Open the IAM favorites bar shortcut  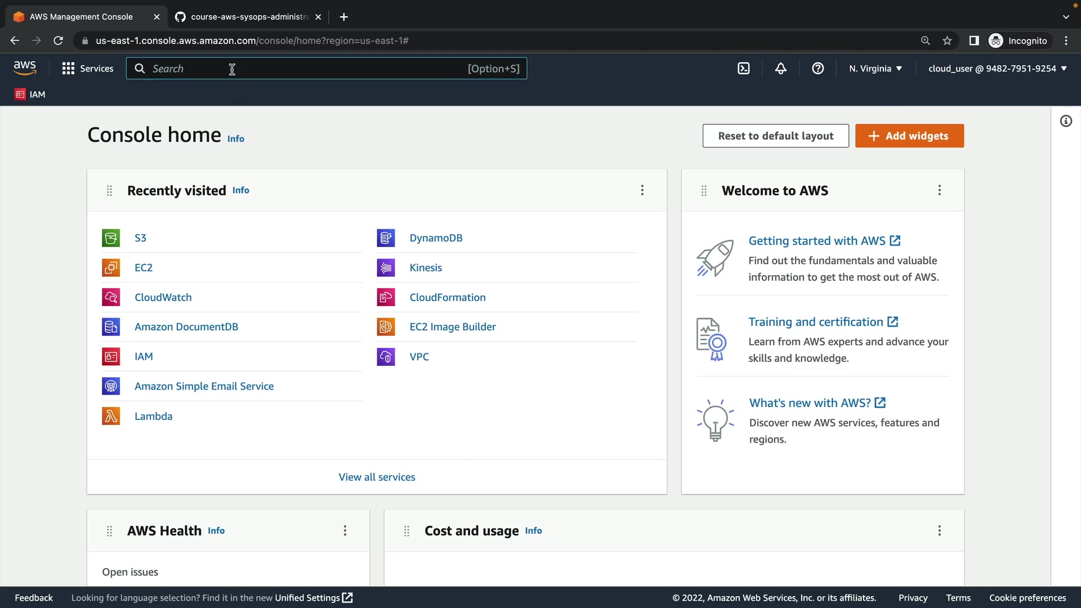click(x=30, y=95)
